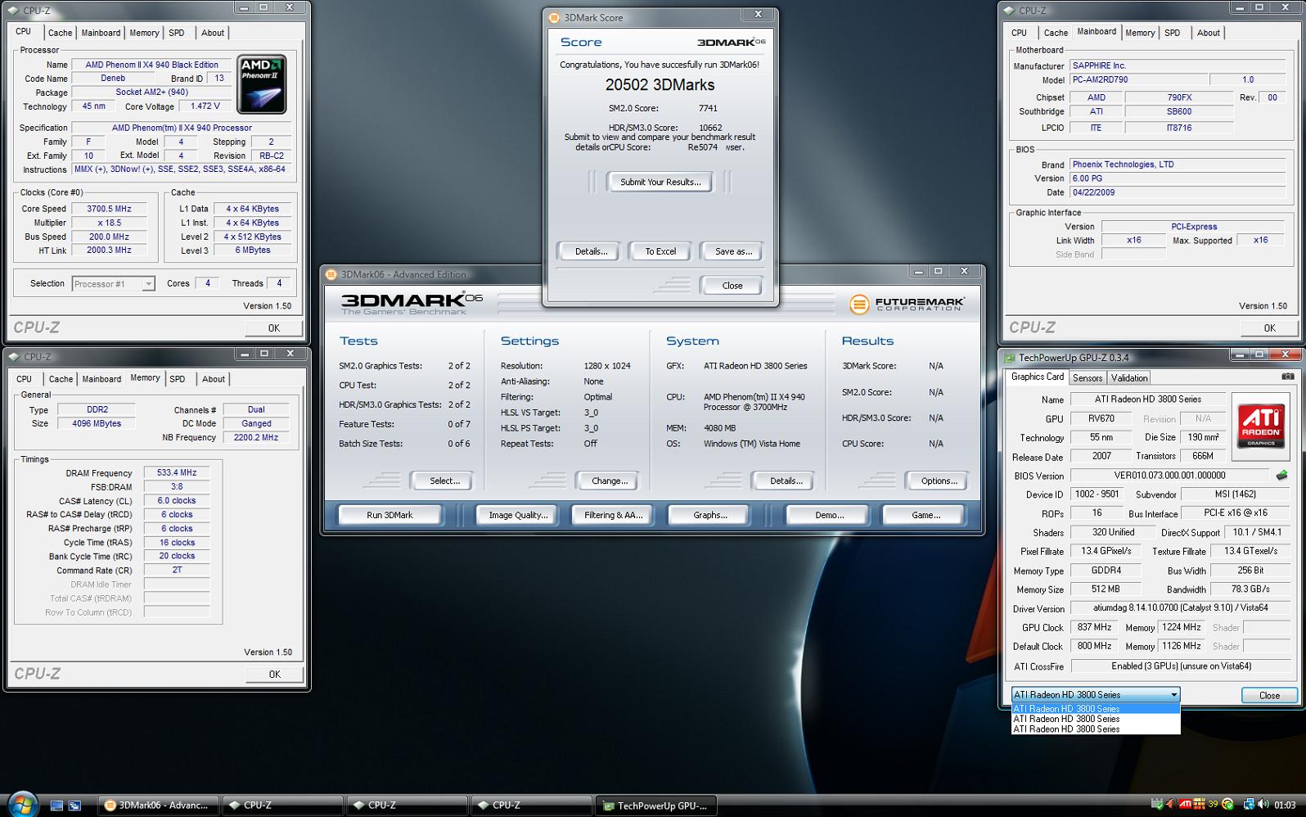The width and height of the screenshot is (1306, 817).
Task: Click BIOS Version field in GPU-Z
Action: pos(1169,476)
